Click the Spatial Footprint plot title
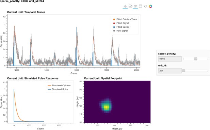210x130 pixels. [103, 78]
